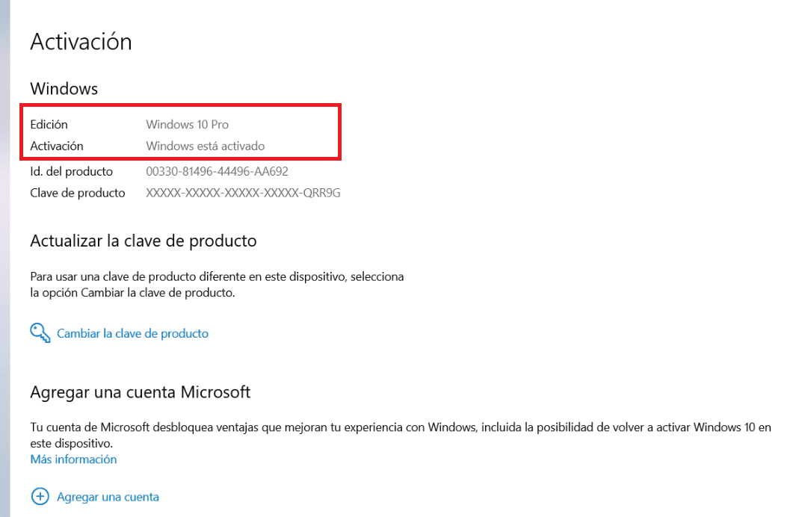Click the gray vertical bar on left edge
Viewport: 799px width, 517px height.
click(x=4, y=258)
